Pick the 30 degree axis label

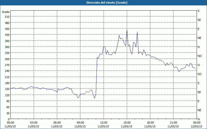click(x=8, y=113)
